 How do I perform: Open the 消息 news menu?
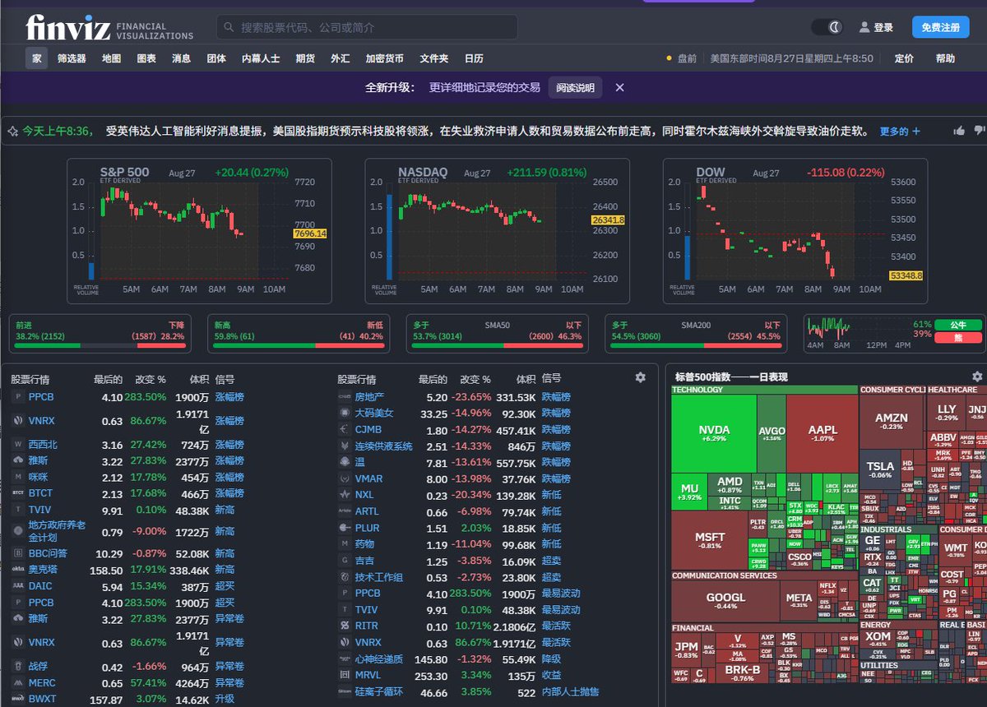[181, 58]
